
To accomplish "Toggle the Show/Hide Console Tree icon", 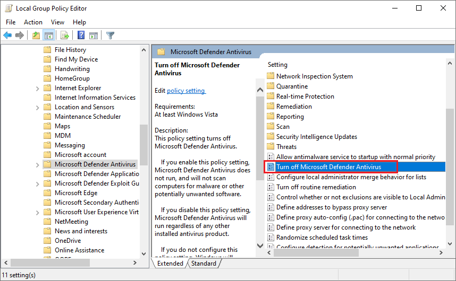I will click(48, 36).
